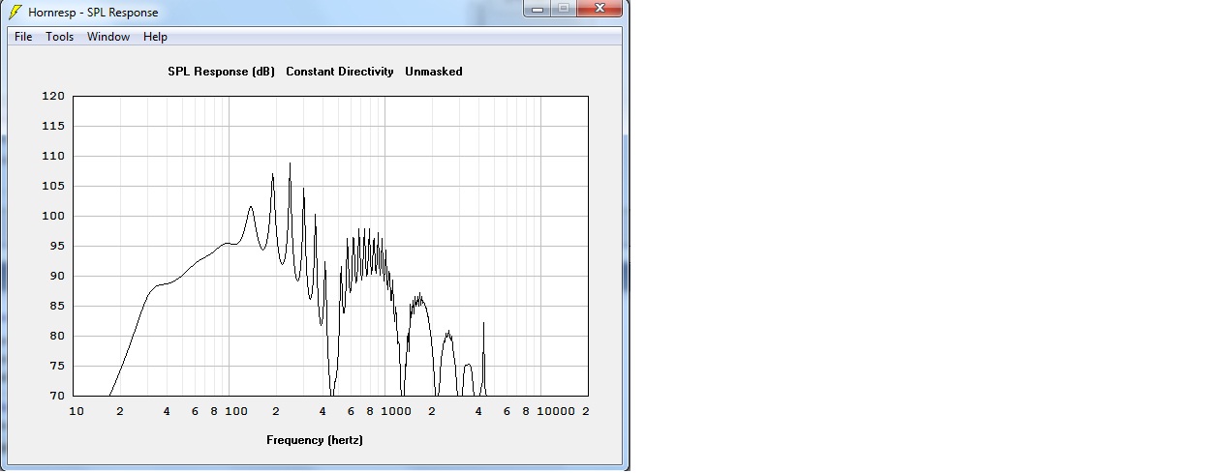This screenshot has width=1230, height=473.
Task: Open the Tools menu
Action: click(60, 37)
